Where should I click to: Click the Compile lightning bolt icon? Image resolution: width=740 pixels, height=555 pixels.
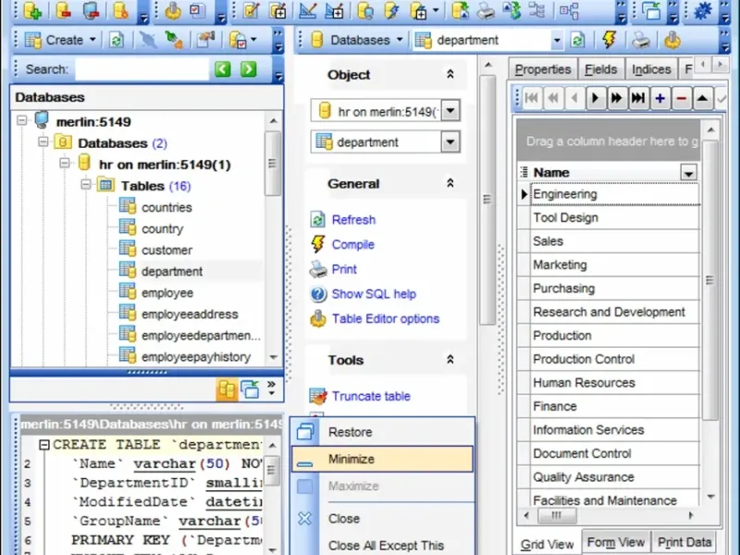tap(317, 244)
